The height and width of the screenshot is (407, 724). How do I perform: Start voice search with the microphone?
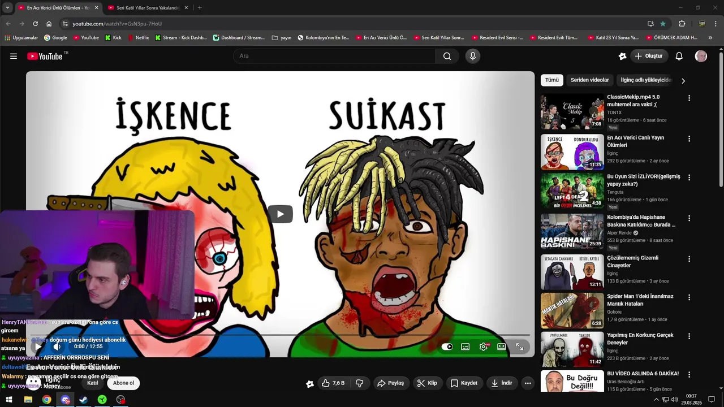(x=473, y=56)
